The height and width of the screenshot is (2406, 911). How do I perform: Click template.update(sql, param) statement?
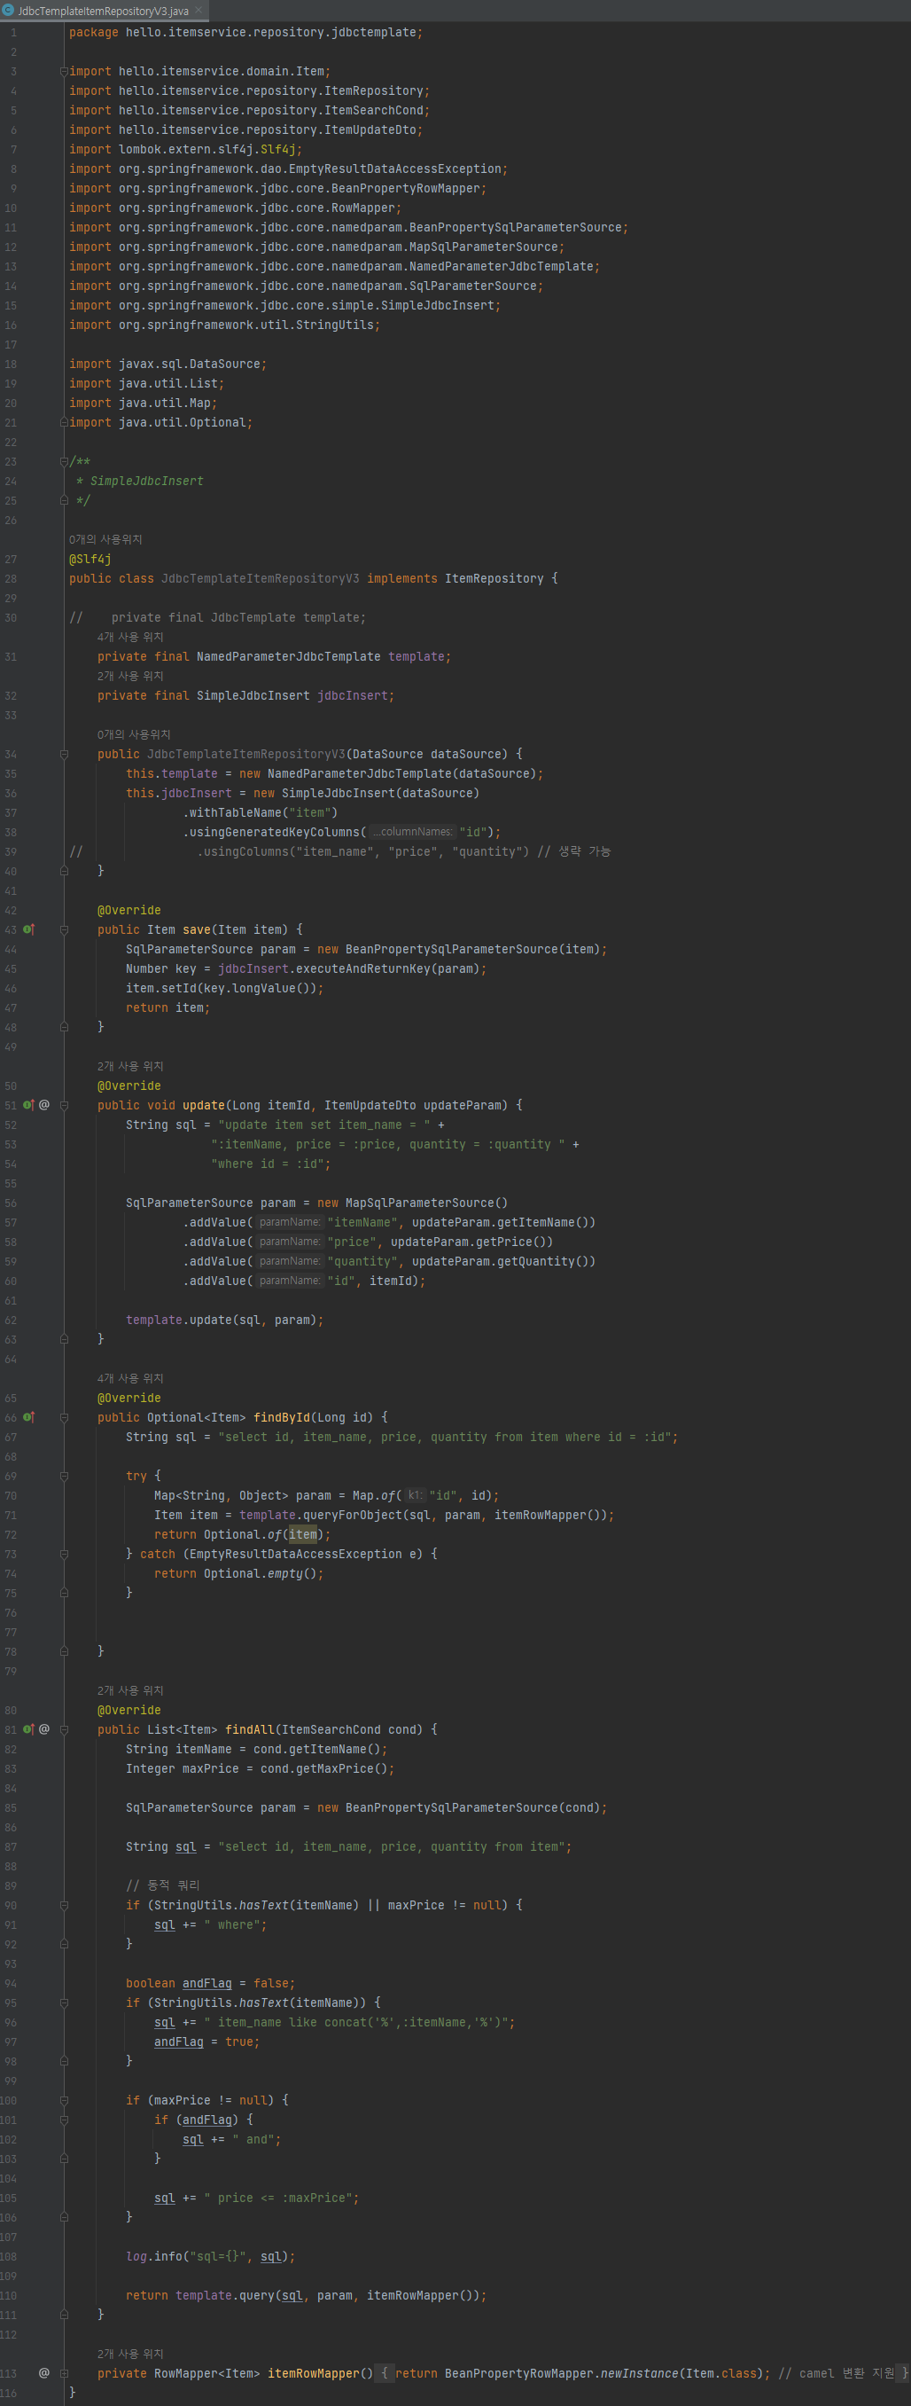point(225,1320)
